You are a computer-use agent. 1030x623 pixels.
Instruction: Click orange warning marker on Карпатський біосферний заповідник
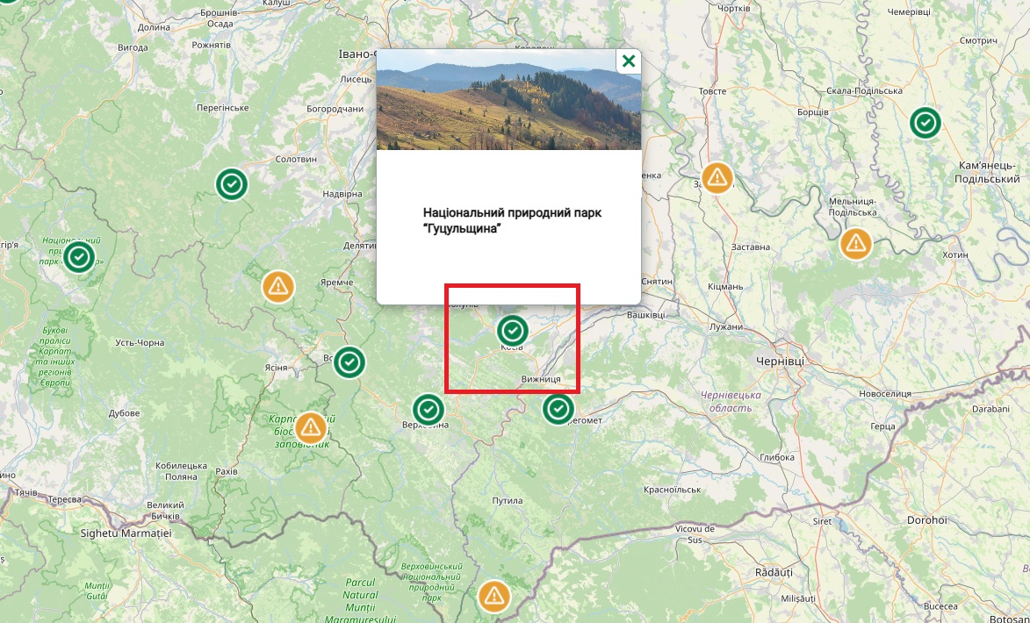[310, 427]
